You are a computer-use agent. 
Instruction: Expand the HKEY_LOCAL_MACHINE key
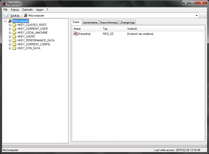(x=10, y=32)
